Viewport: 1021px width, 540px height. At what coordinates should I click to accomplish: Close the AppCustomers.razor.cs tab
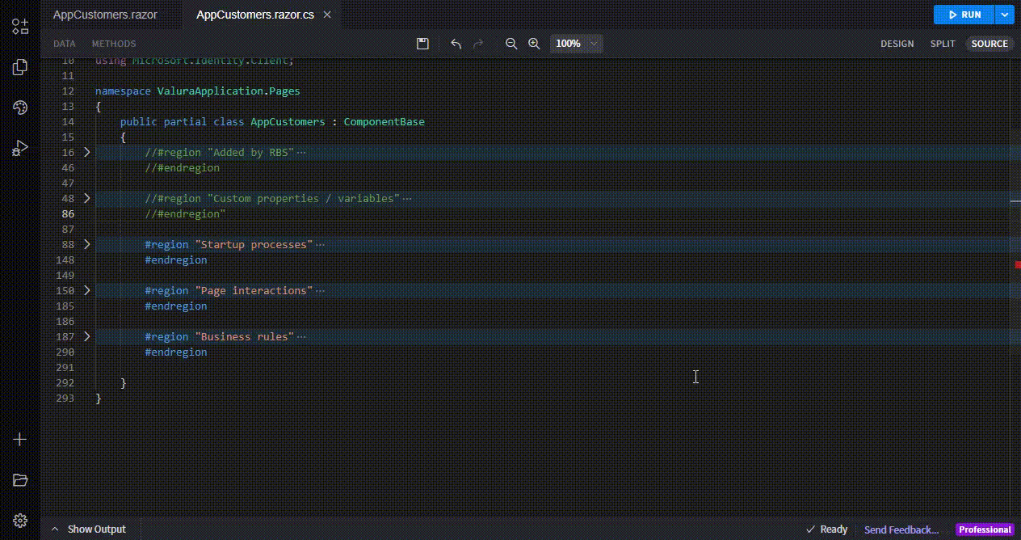[x=326, y=15]
